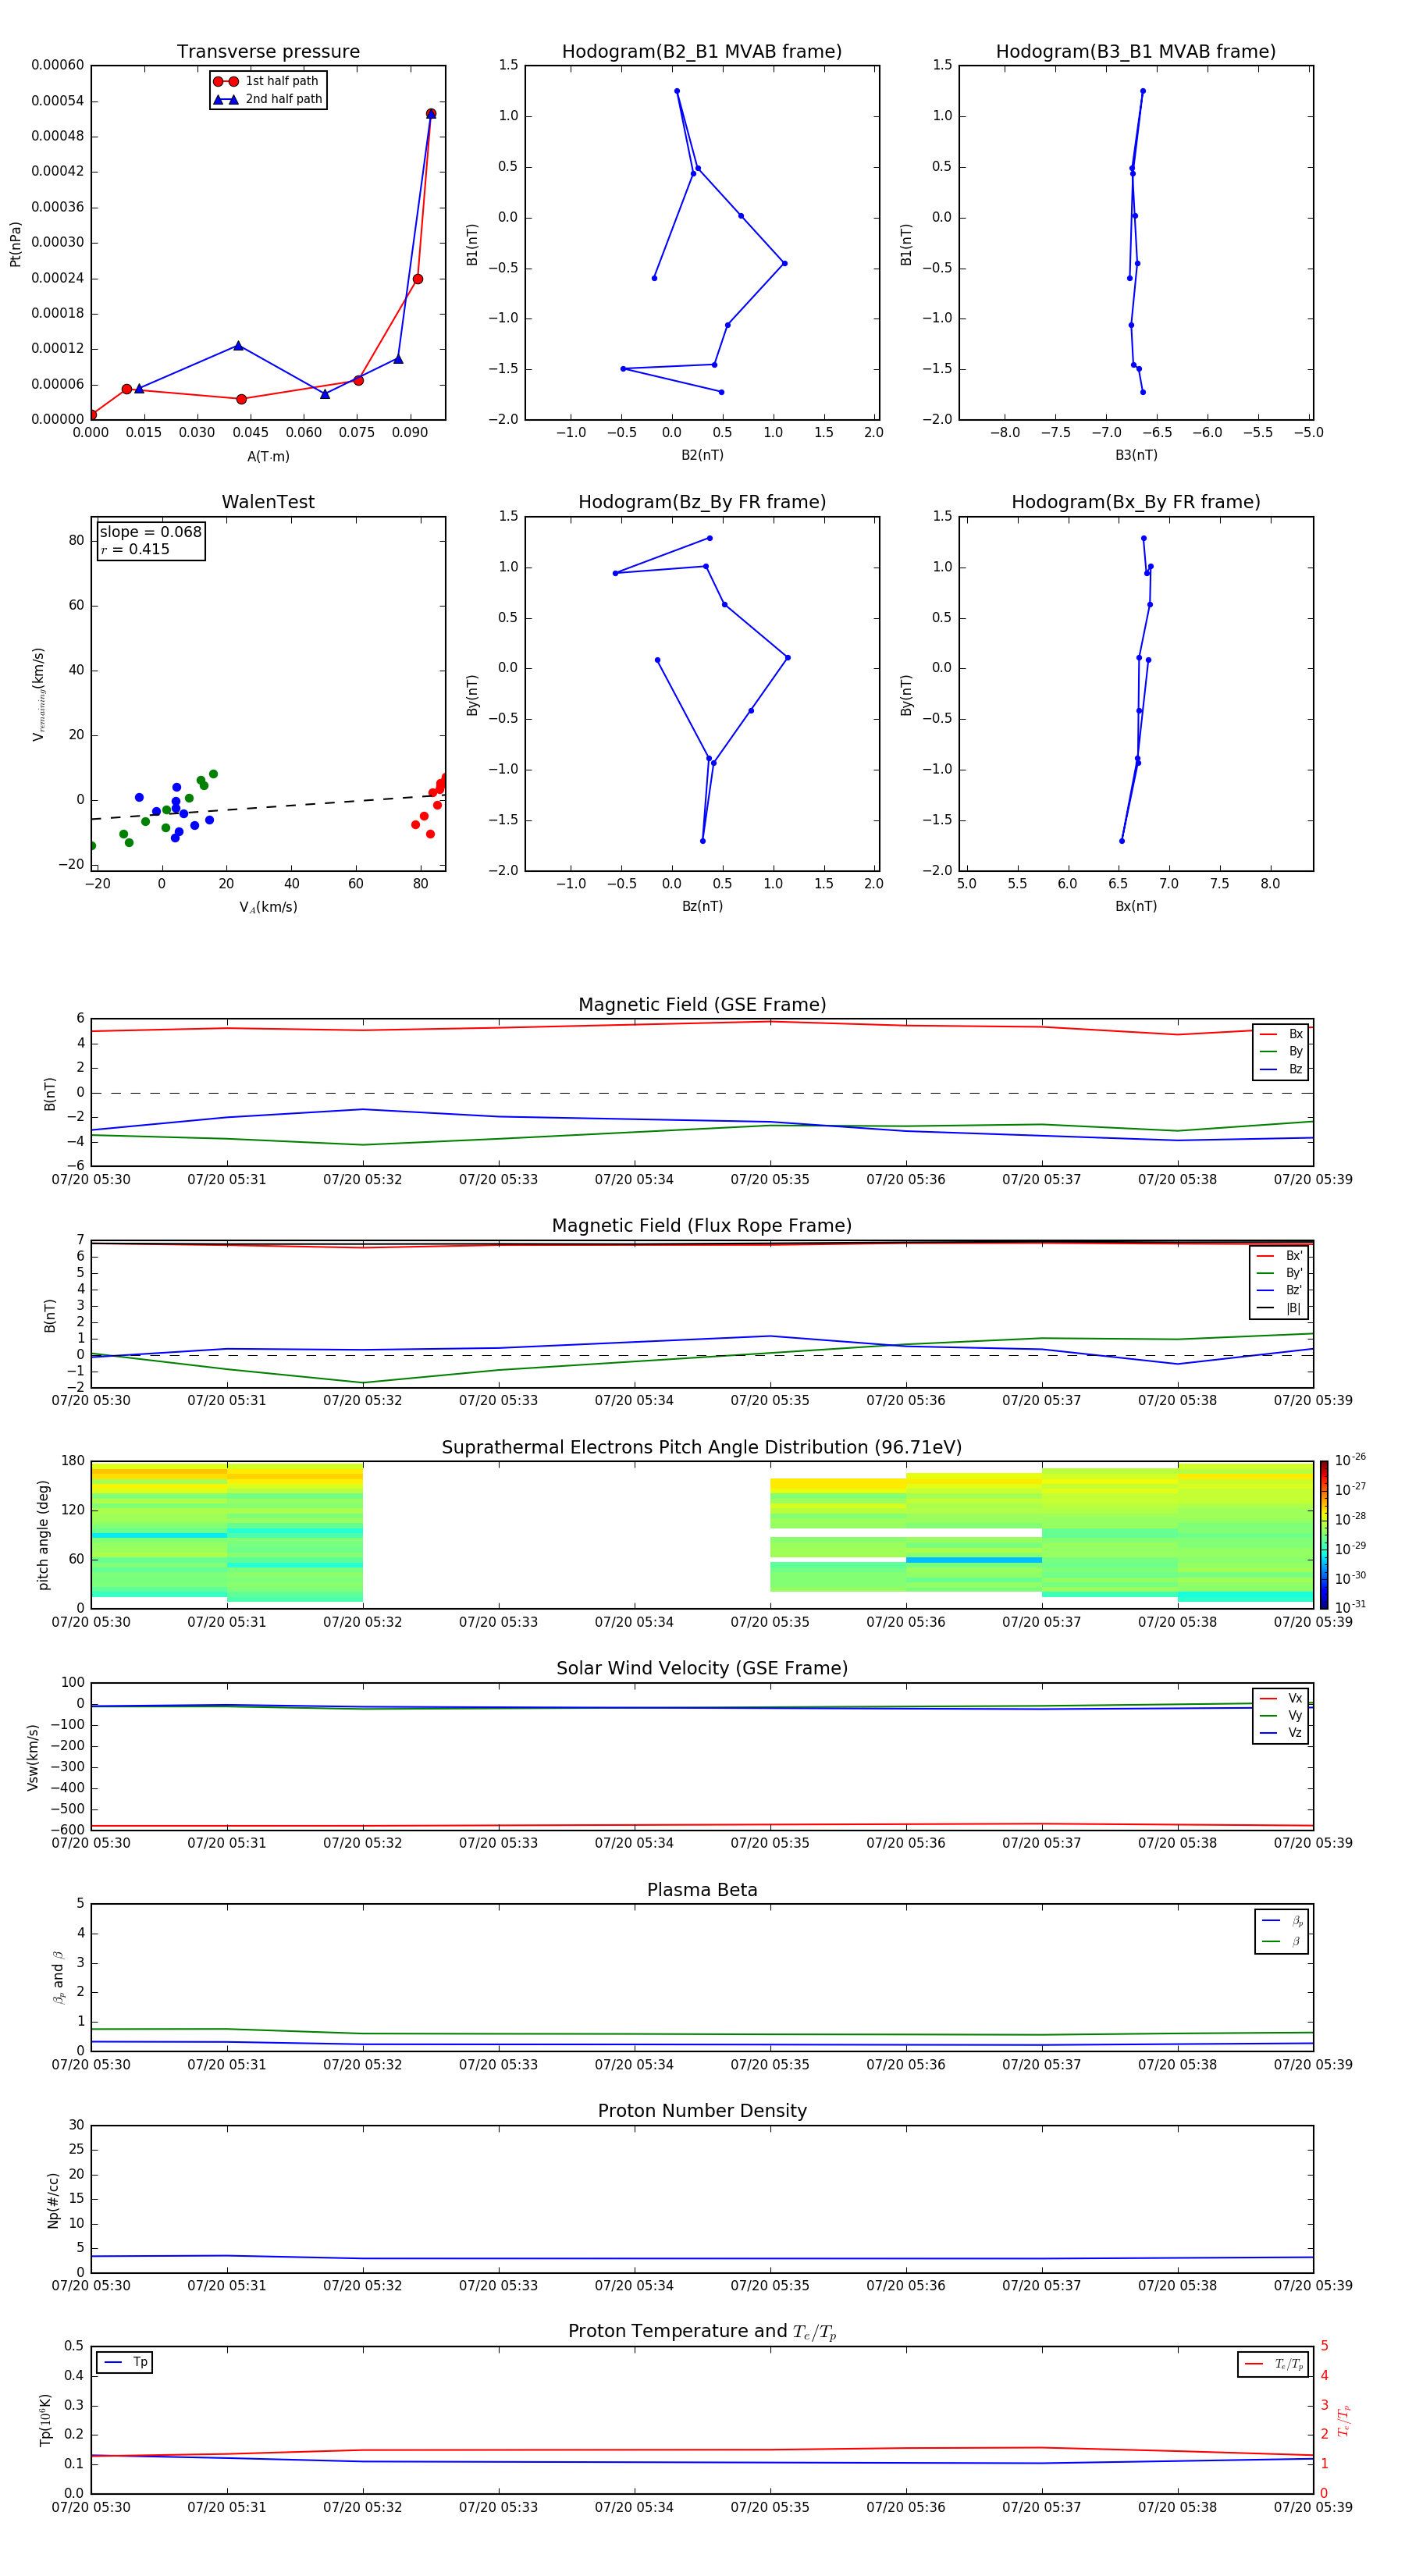The height and width of the screenshot is (2576, 1405).
Task: Select the Vy legend entry
Action: coord(1281,1715)
